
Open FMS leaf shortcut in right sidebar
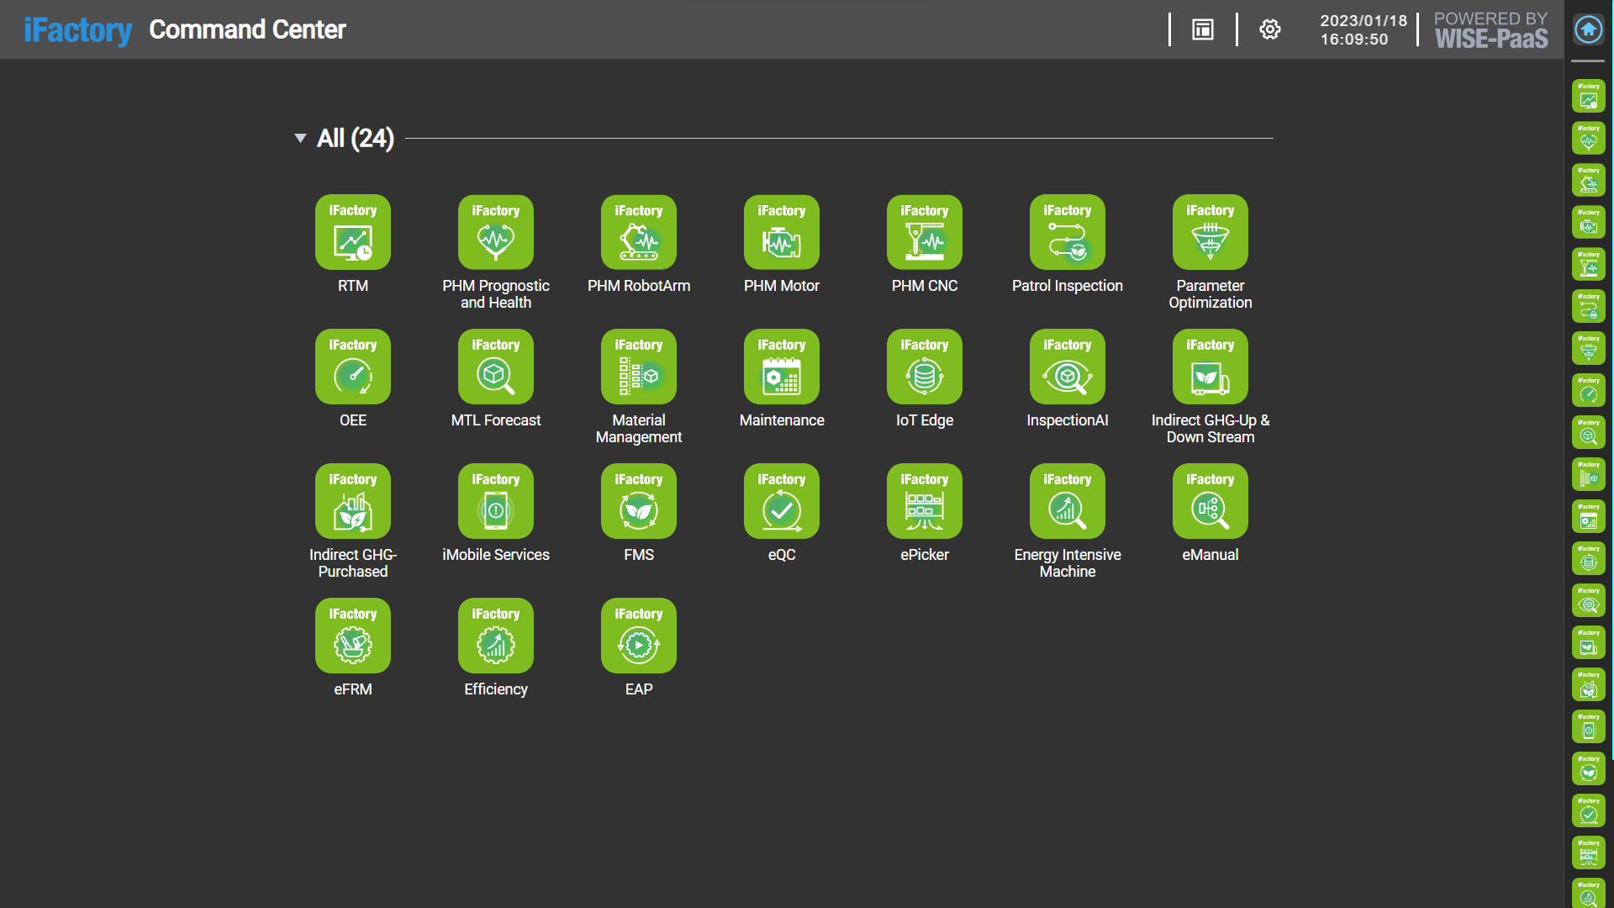pos(1589,768)
